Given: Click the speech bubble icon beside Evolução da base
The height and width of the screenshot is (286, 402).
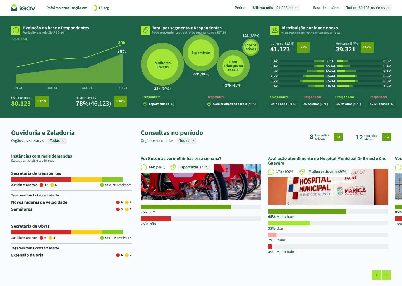Looking at the screenshot, I should 16,30.
